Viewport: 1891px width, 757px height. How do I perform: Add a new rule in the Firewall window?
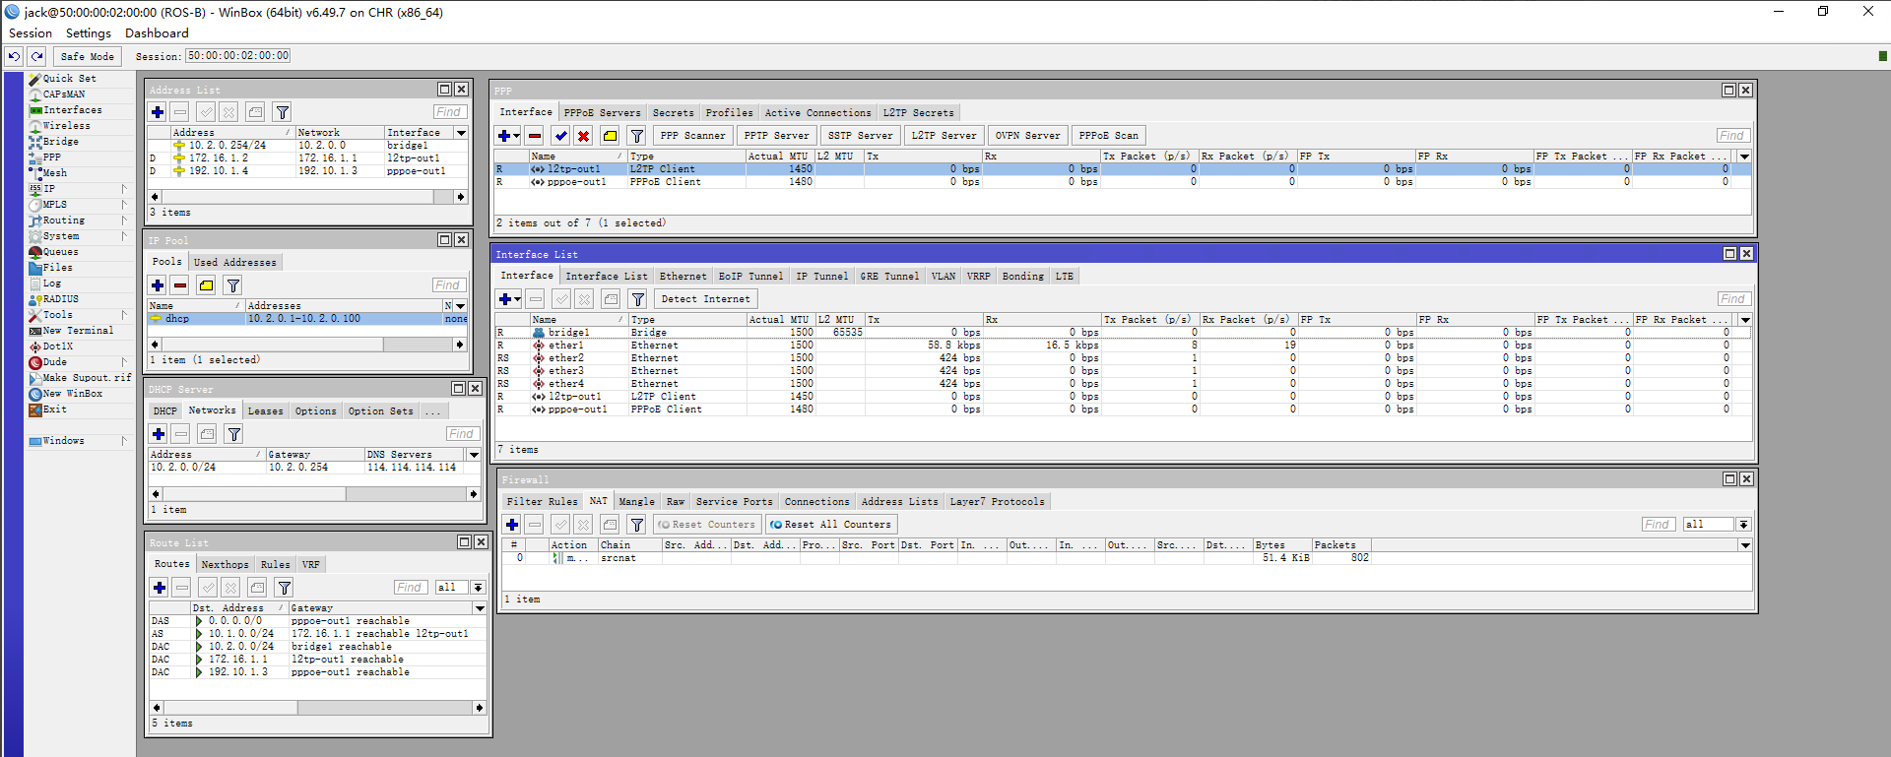[512, 525]
